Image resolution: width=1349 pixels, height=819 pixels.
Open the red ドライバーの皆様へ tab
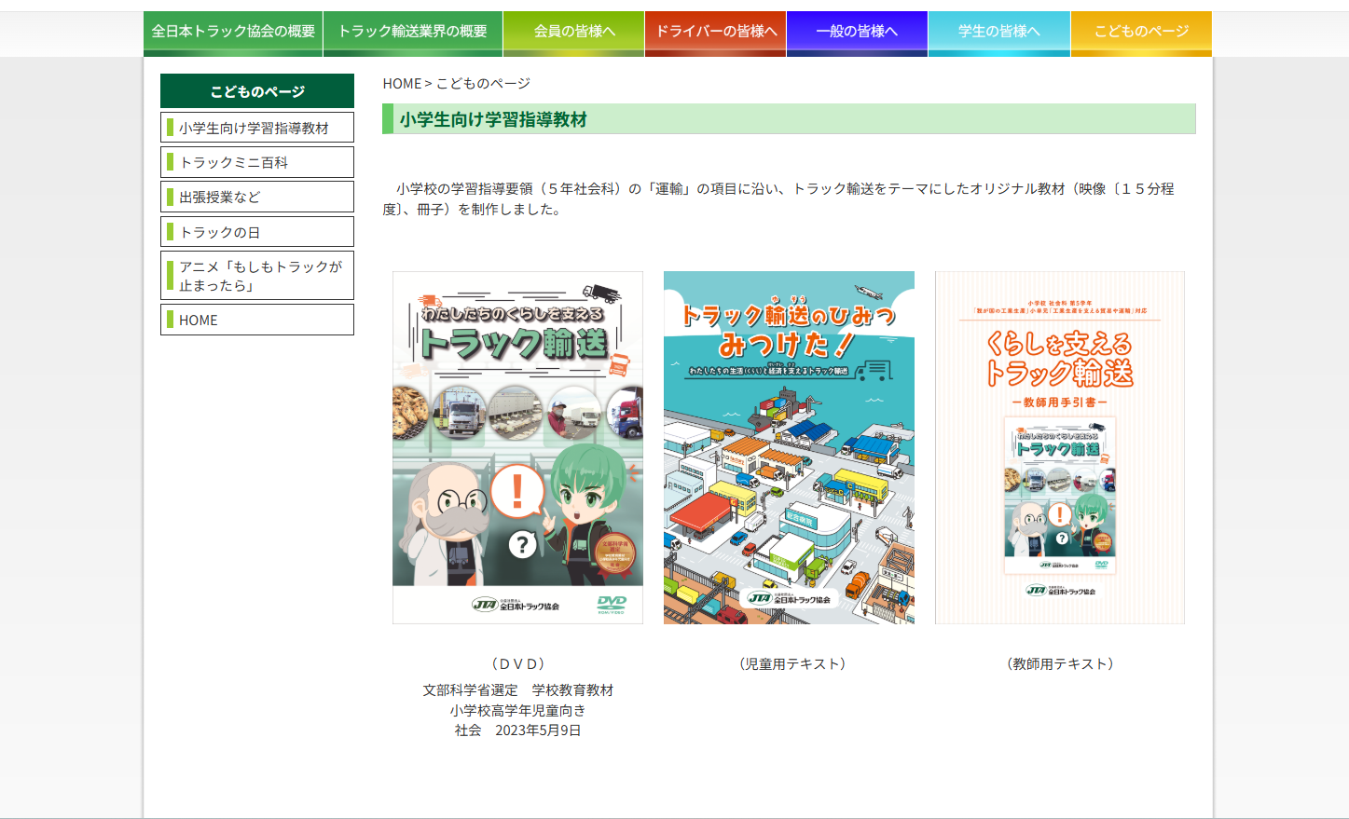click(715, 32)
